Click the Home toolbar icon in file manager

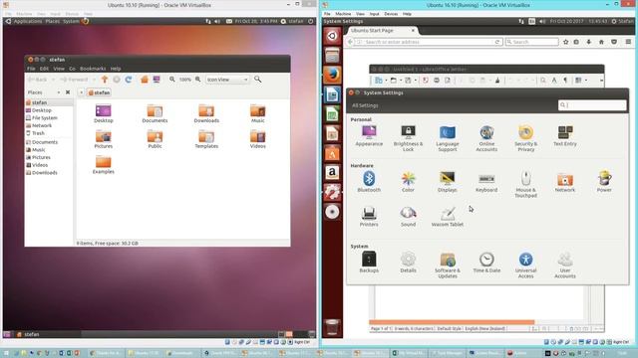click(x=144, y=80)
